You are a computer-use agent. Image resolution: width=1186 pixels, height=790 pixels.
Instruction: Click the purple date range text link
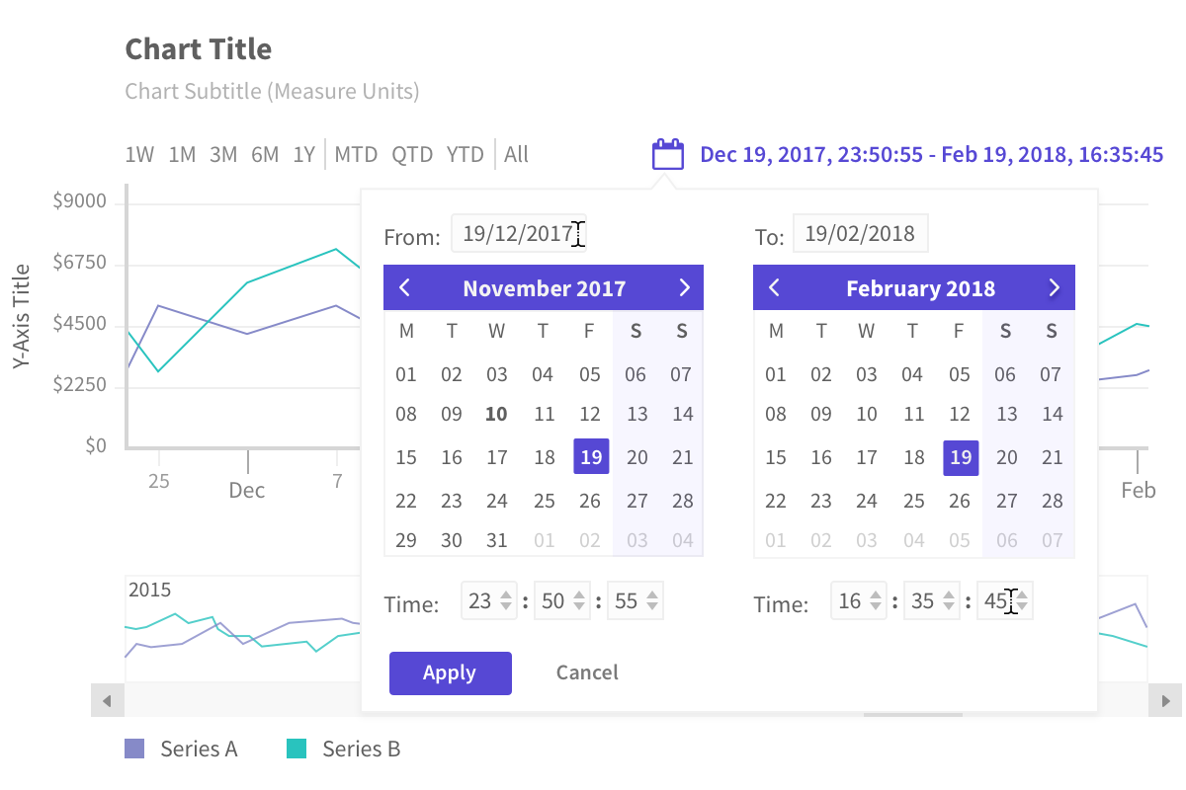coord(931,154)
